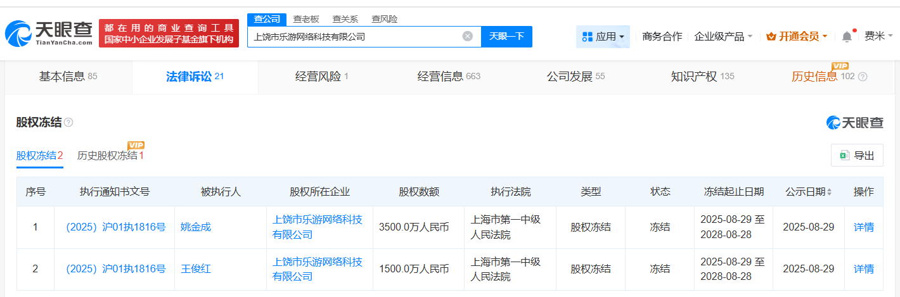The image size is (900, 297).
Task: Sort by 公示日期 column arrows
Action: pyautogui.click(x=829, y=192)
